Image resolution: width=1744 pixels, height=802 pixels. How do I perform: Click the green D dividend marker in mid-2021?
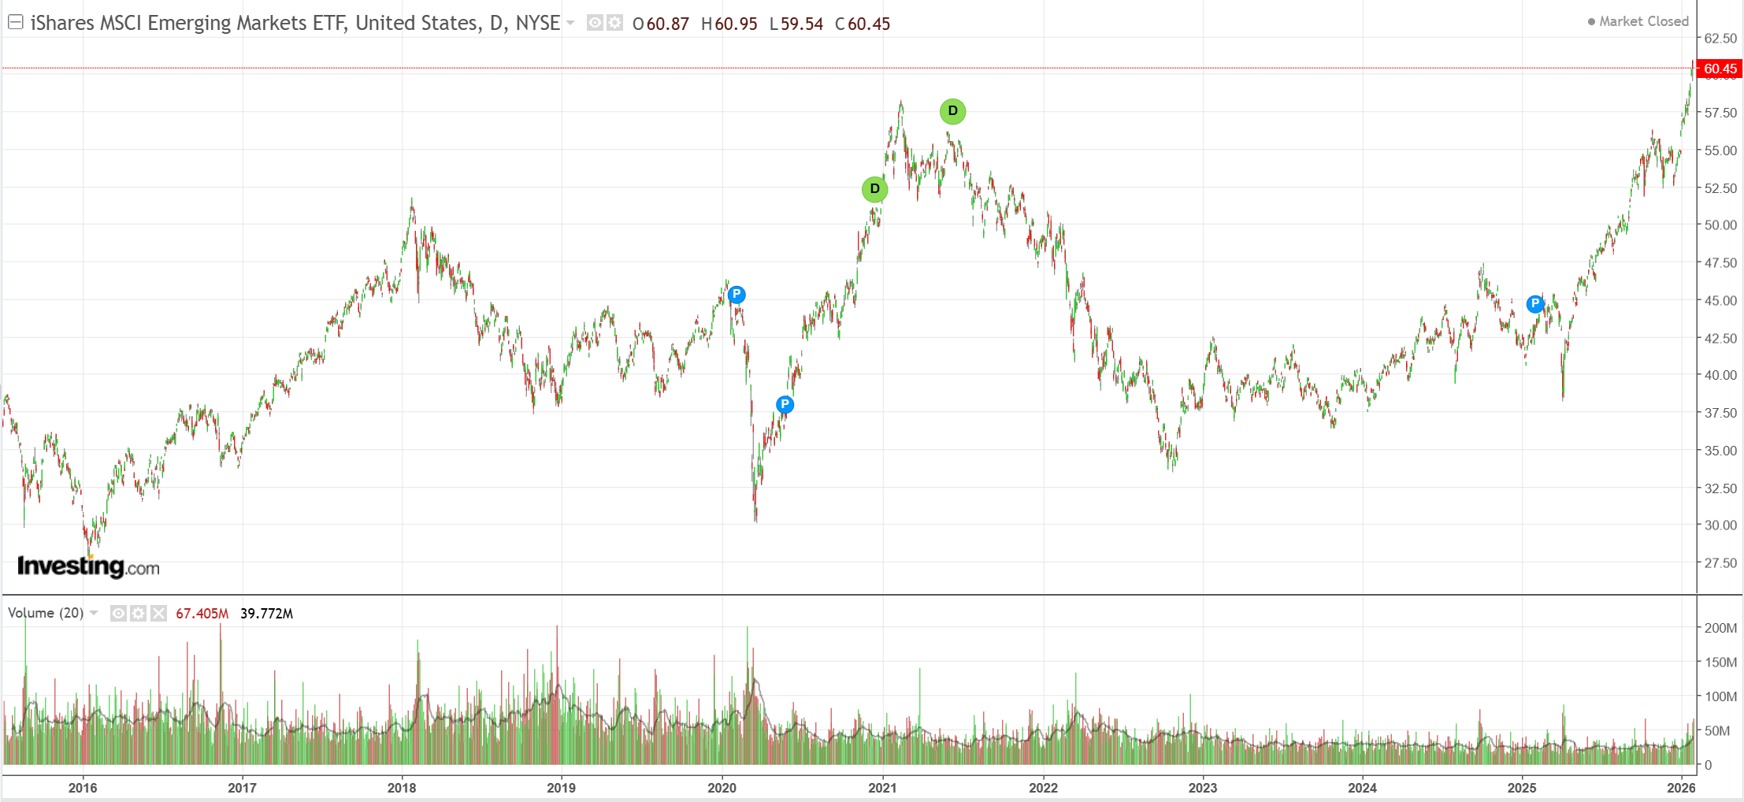952,111
